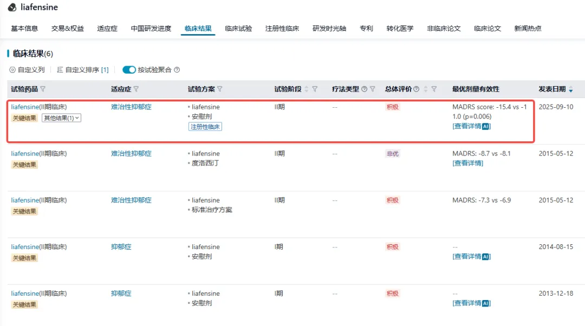Screen dimensions: 585x326
Task: Click MADRS: -7.3 vs -6.9 value
Action: tap(482, 200)
